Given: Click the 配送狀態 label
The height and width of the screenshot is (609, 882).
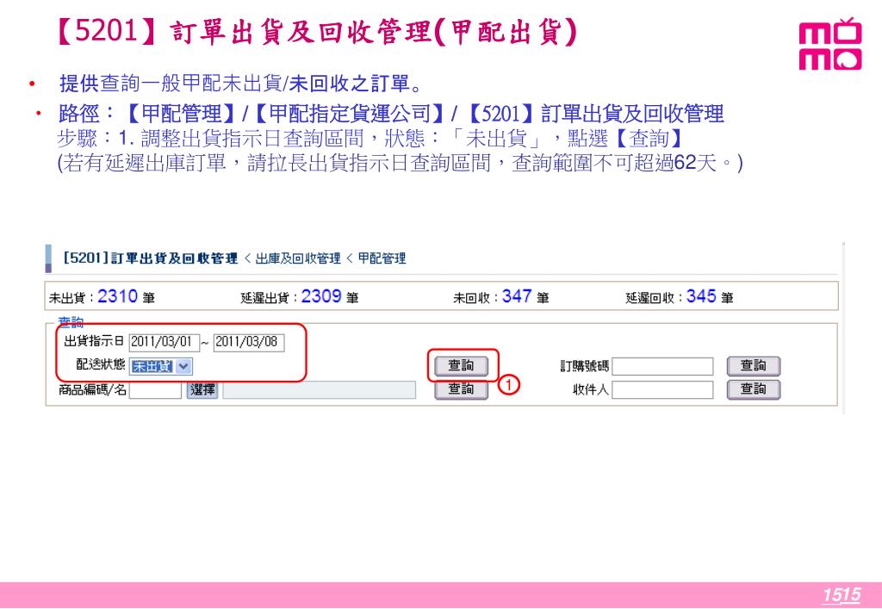Looking at the screenshot, I should (101, 364).
